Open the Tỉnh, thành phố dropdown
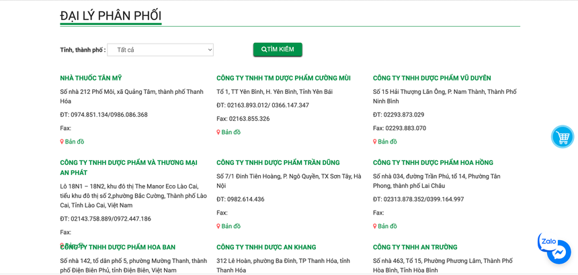578x275 pixels. pyautogui.click(x=160, y=50)
